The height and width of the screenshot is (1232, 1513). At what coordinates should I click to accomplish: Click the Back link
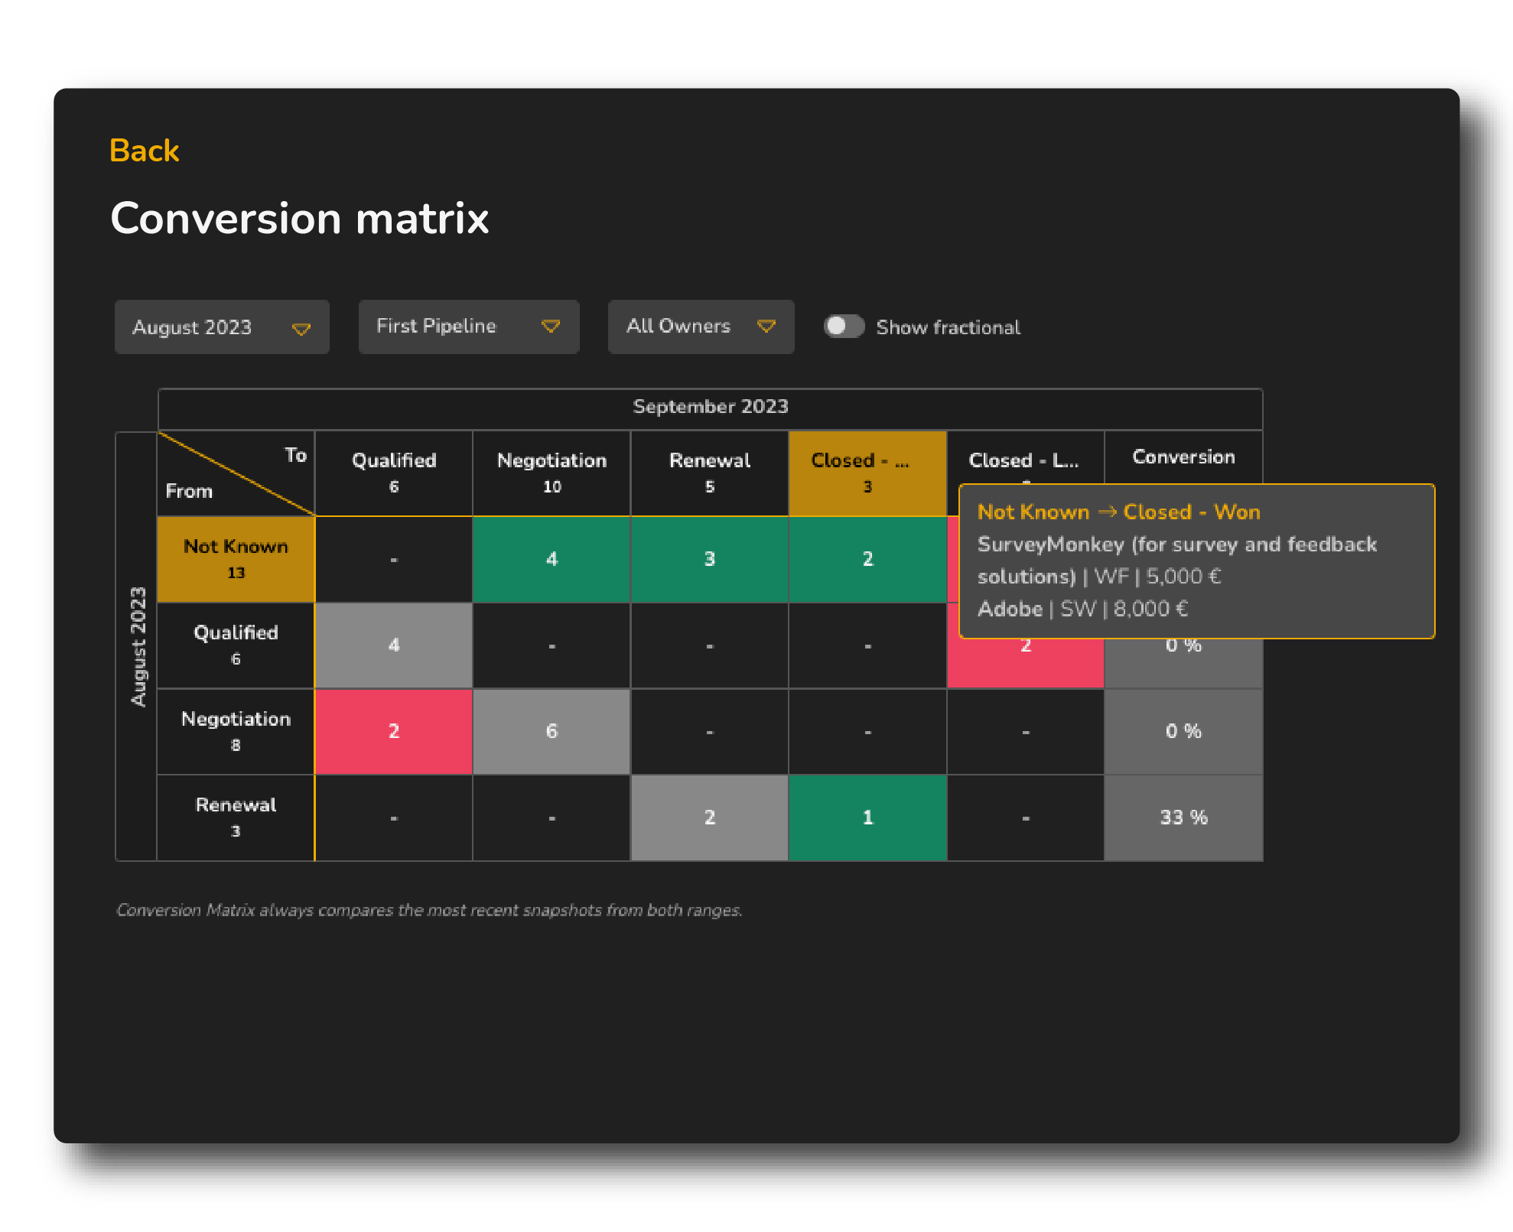(x=144, y=151)
